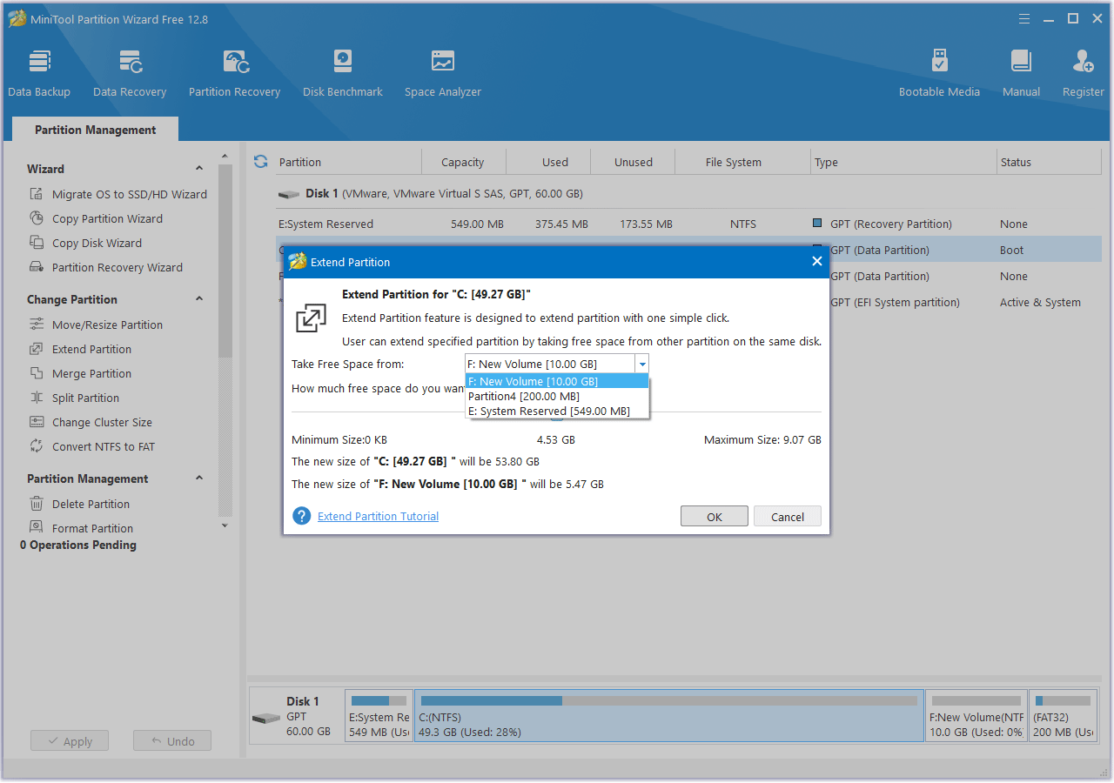The image size is (1114, 783).
Task: Launch Data Recovery
Action: coord(130,70)
